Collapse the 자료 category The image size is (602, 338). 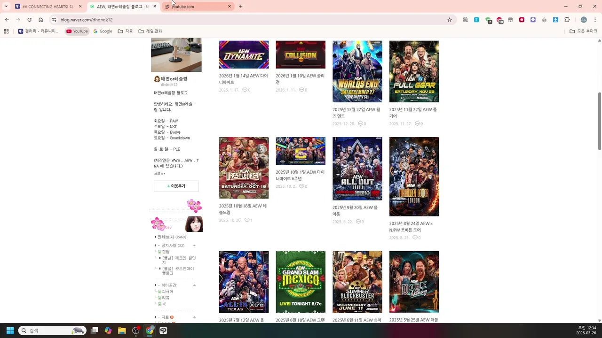[194, 317]
